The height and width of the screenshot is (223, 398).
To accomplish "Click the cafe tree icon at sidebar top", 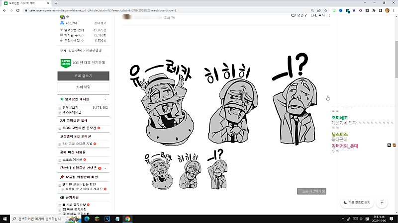I will click(62, 17).
